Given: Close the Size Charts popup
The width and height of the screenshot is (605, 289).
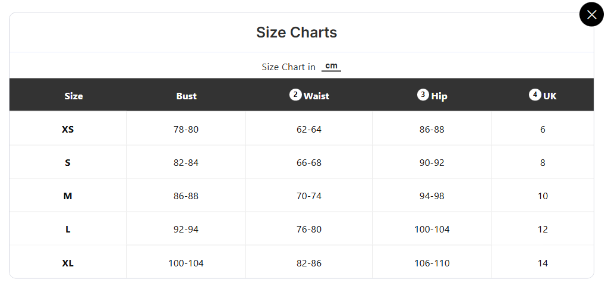Looking at the screenshot, I should coord(591,15).
